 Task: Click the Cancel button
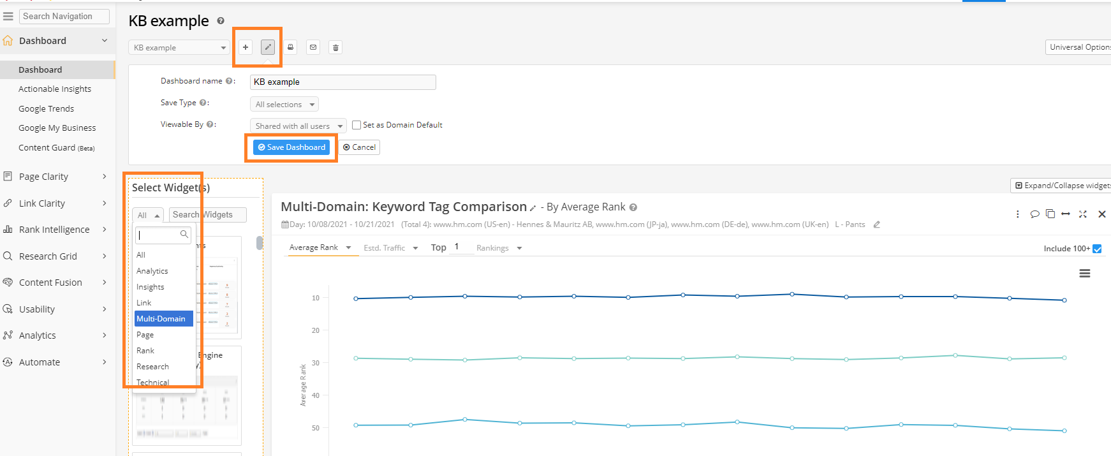pos(360,147)
